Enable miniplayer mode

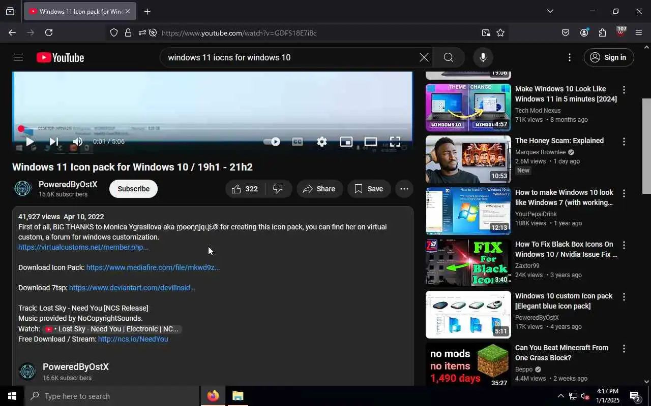346,142
